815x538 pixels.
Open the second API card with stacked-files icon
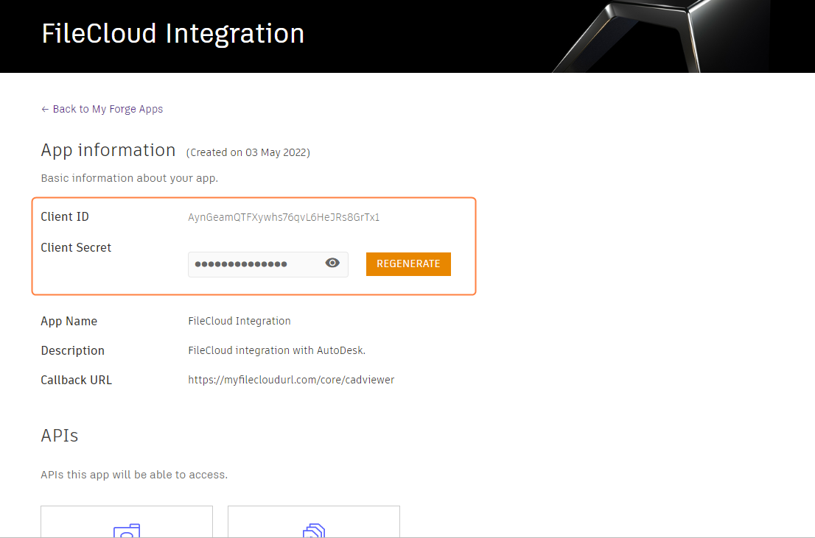pyautogui.click(x=314, y=523)
